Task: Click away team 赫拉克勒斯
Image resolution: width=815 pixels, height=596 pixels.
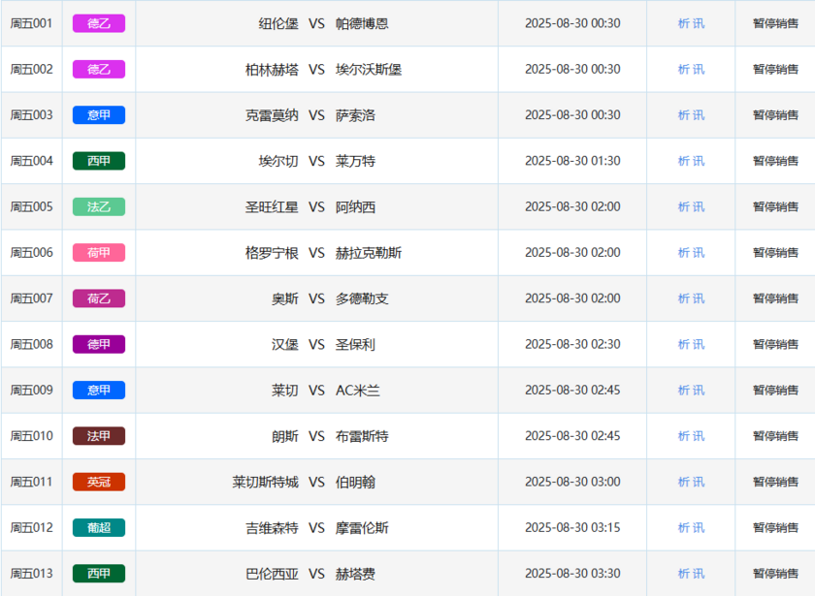Action: tap(369, 253)
